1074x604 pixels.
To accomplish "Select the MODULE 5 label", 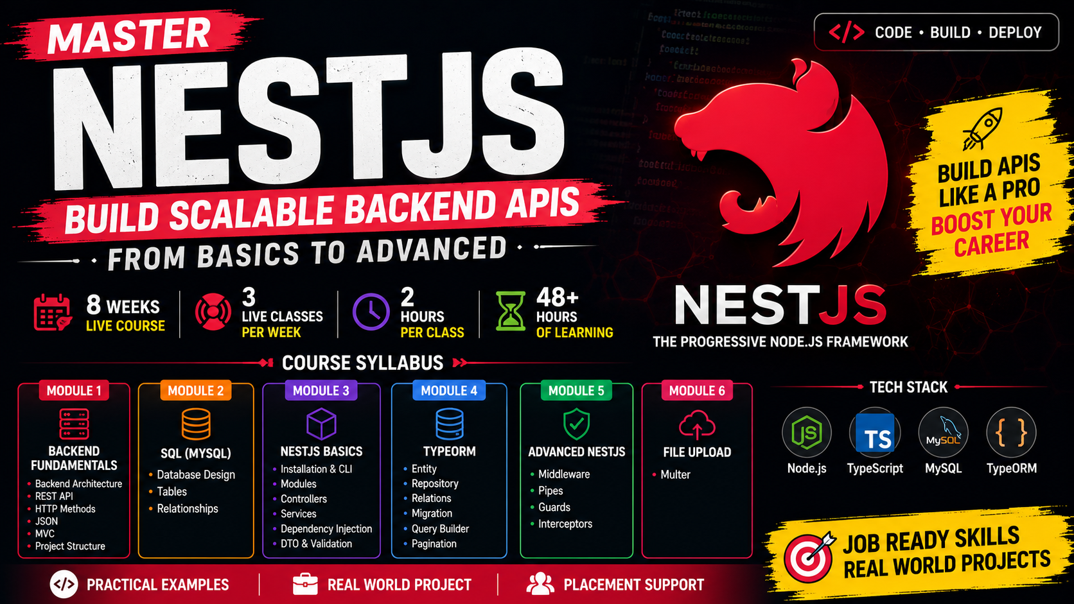I will coord(576,391).
